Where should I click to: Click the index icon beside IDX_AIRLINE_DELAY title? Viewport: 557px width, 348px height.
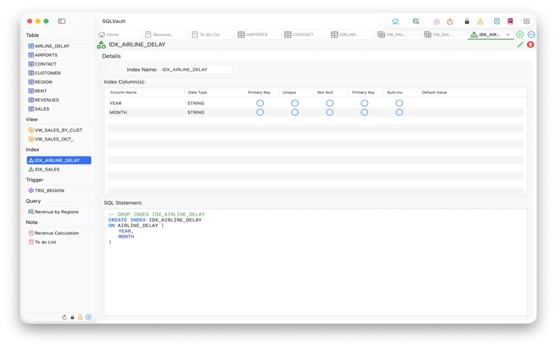pos(101,45)
